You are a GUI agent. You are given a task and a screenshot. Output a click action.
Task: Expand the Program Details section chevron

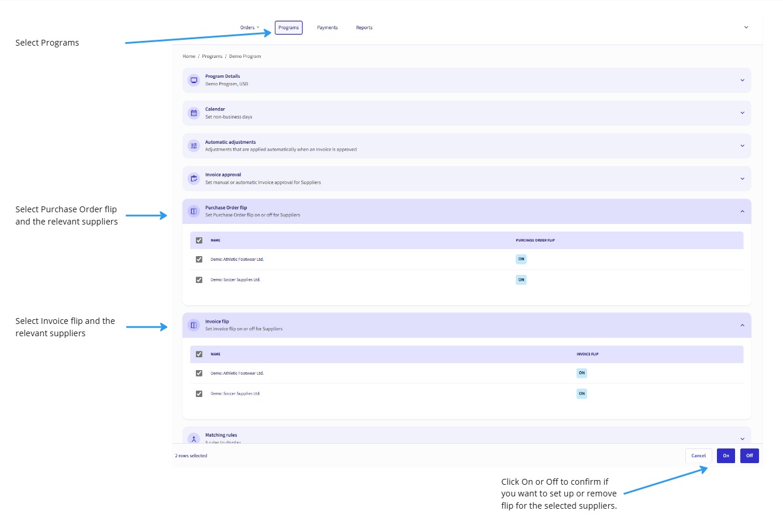click(743, 80)
